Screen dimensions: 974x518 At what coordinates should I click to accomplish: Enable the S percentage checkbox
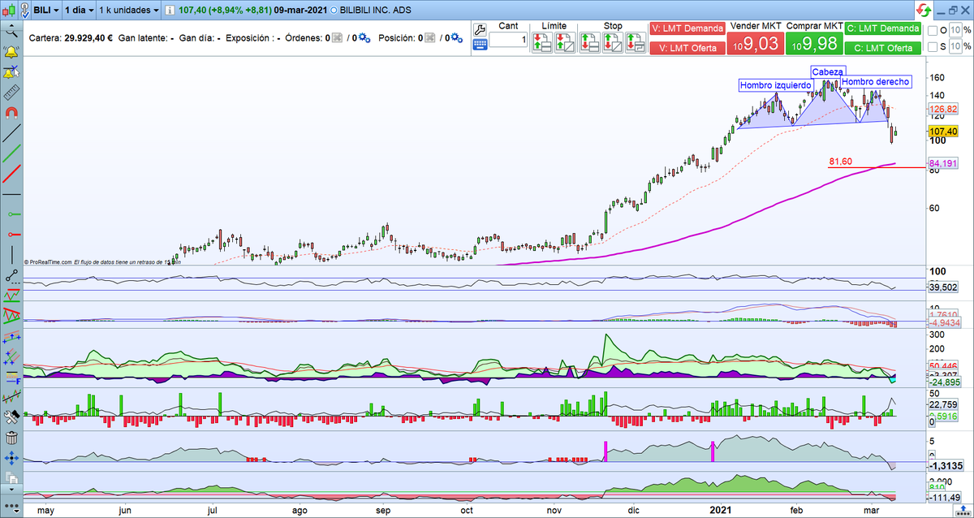click(932, 47)
